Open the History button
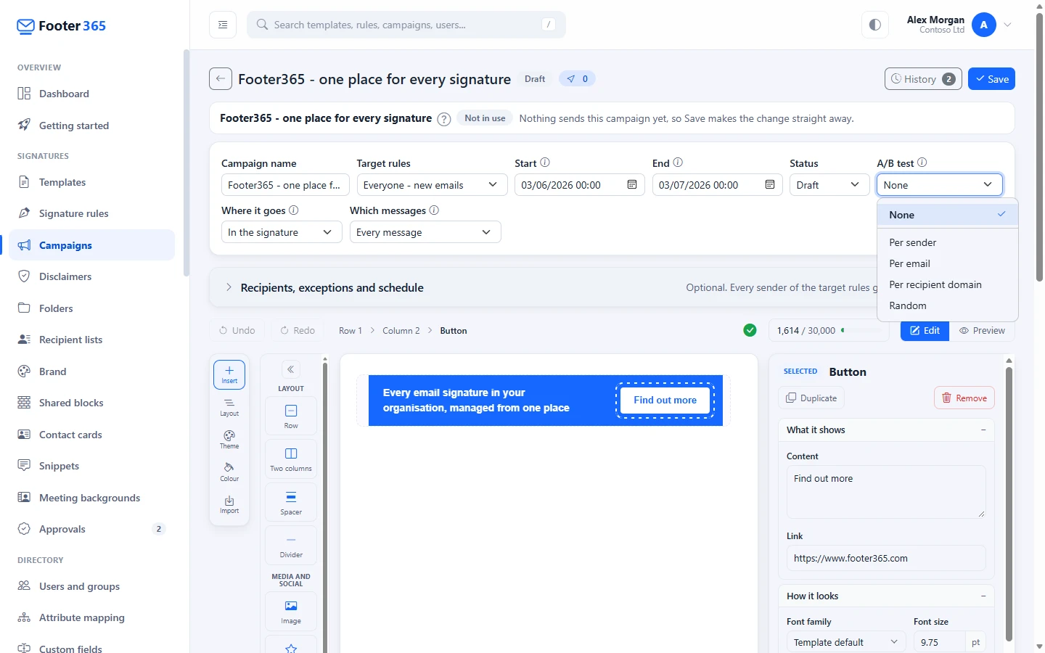This screenshot has height=653, width=1045. [x=923, y=79]
